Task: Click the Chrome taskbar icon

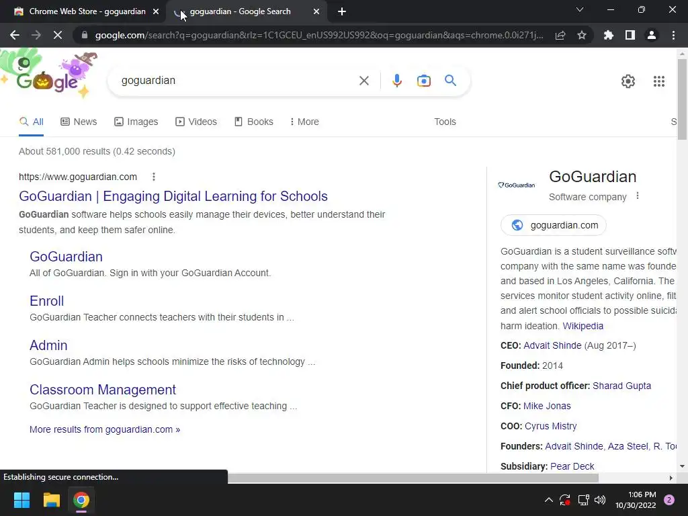Action: (81, 500)
